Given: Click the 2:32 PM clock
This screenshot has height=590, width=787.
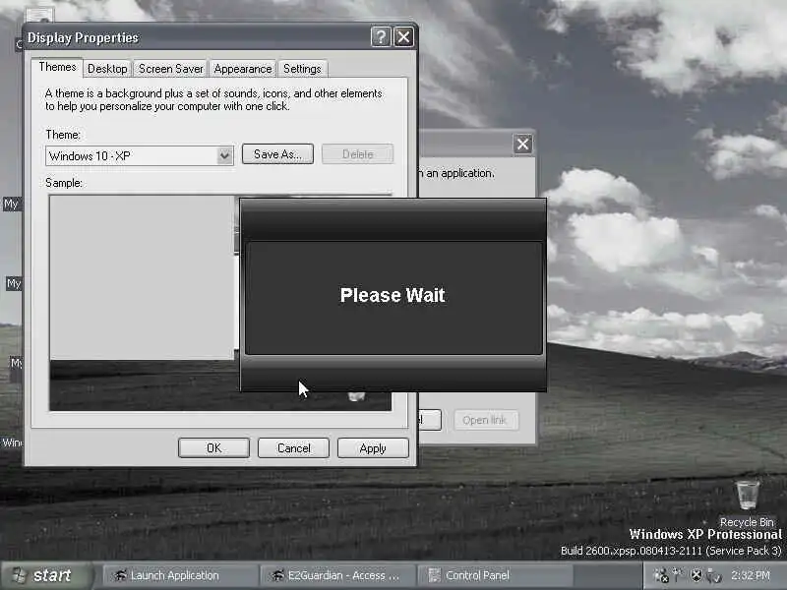Looking at the screenshot, I should click(751, 575).
